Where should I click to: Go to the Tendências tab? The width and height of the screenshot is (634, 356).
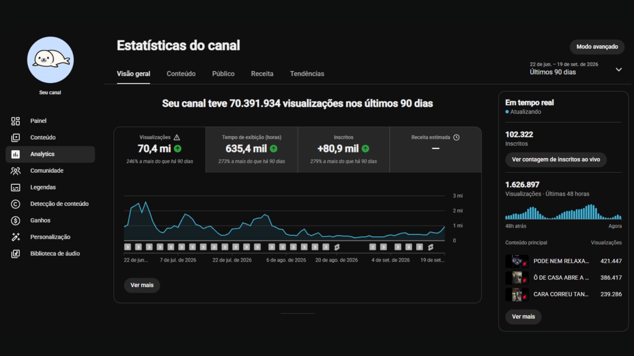point(307,74)
